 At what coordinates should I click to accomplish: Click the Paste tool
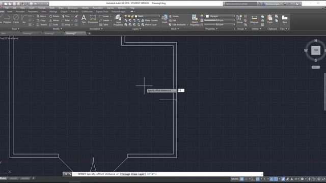tap(270, 19)
